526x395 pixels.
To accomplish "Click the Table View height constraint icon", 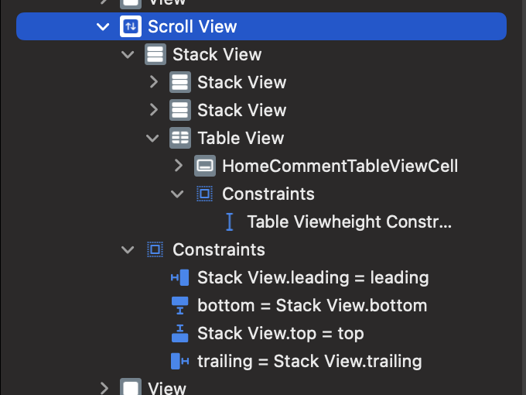I will [x=229, y=222].
